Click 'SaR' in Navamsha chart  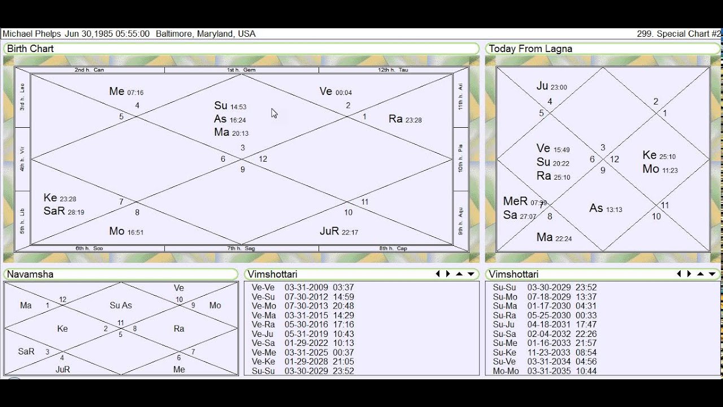pos(26,352)
